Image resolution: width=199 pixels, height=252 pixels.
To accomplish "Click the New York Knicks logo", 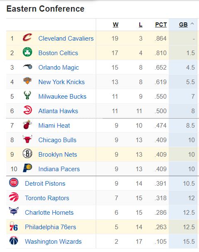I will pos(27,81).
